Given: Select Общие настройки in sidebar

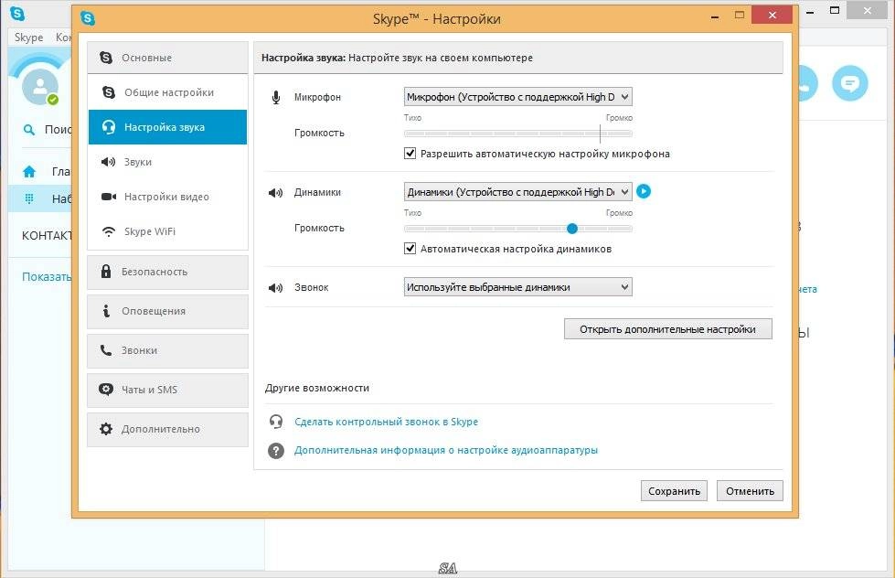Looking at the screenshot, I should tap(167, 92).
